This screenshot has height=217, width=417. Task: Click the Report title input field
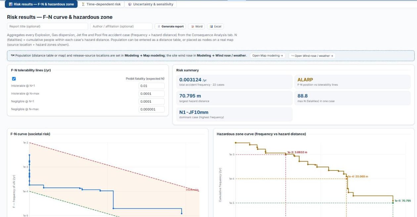pyautogui.click(x=48, y=26)
